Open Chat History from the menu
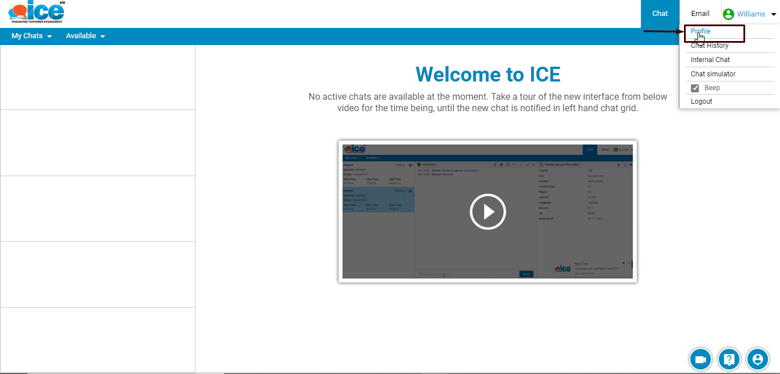 point(710,46)
